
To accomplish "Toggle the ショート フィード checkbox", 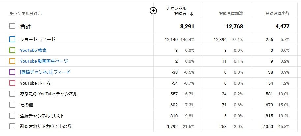I will (12, 39).
